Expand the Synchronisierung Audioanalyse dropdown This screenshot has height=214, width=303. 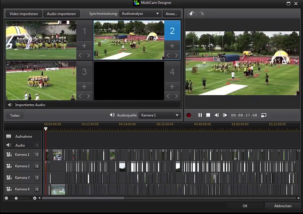(140, 14)
